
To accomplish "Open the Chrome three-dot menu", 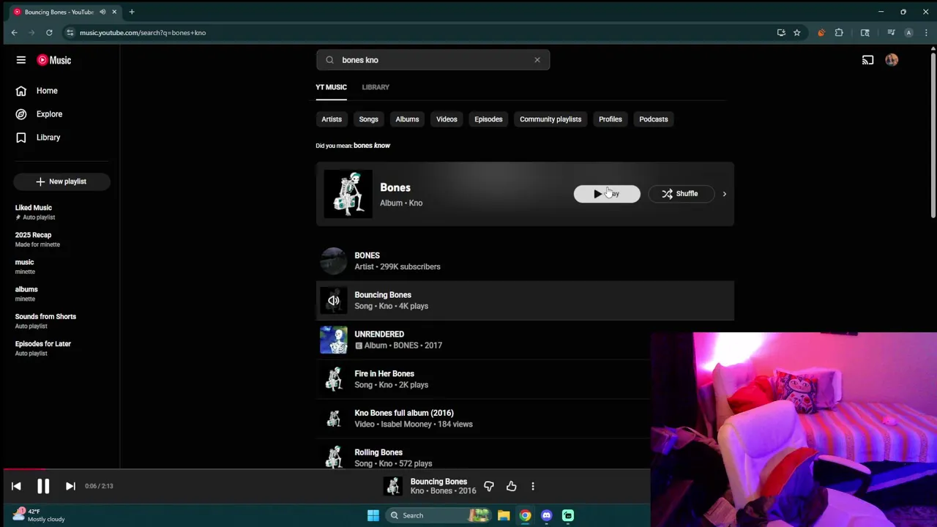I will [926, 32].
